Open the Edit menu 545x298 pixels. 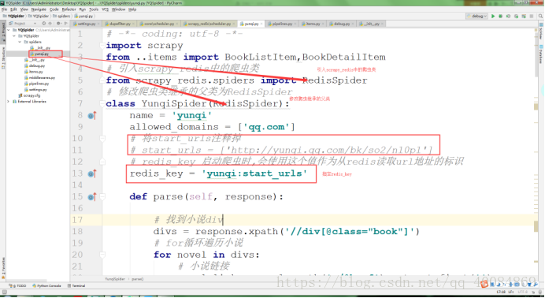coord(13,9)
